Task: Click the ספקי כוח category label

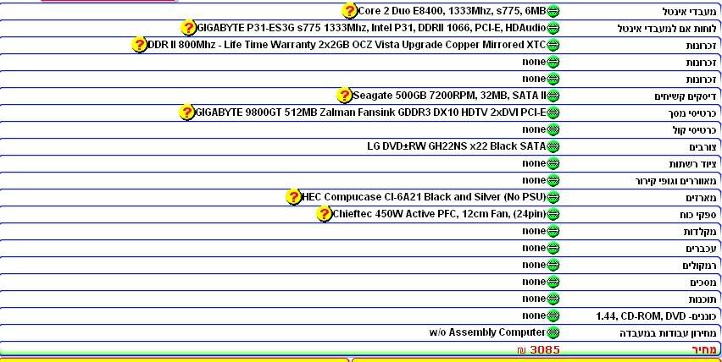Action: [698, 215]
